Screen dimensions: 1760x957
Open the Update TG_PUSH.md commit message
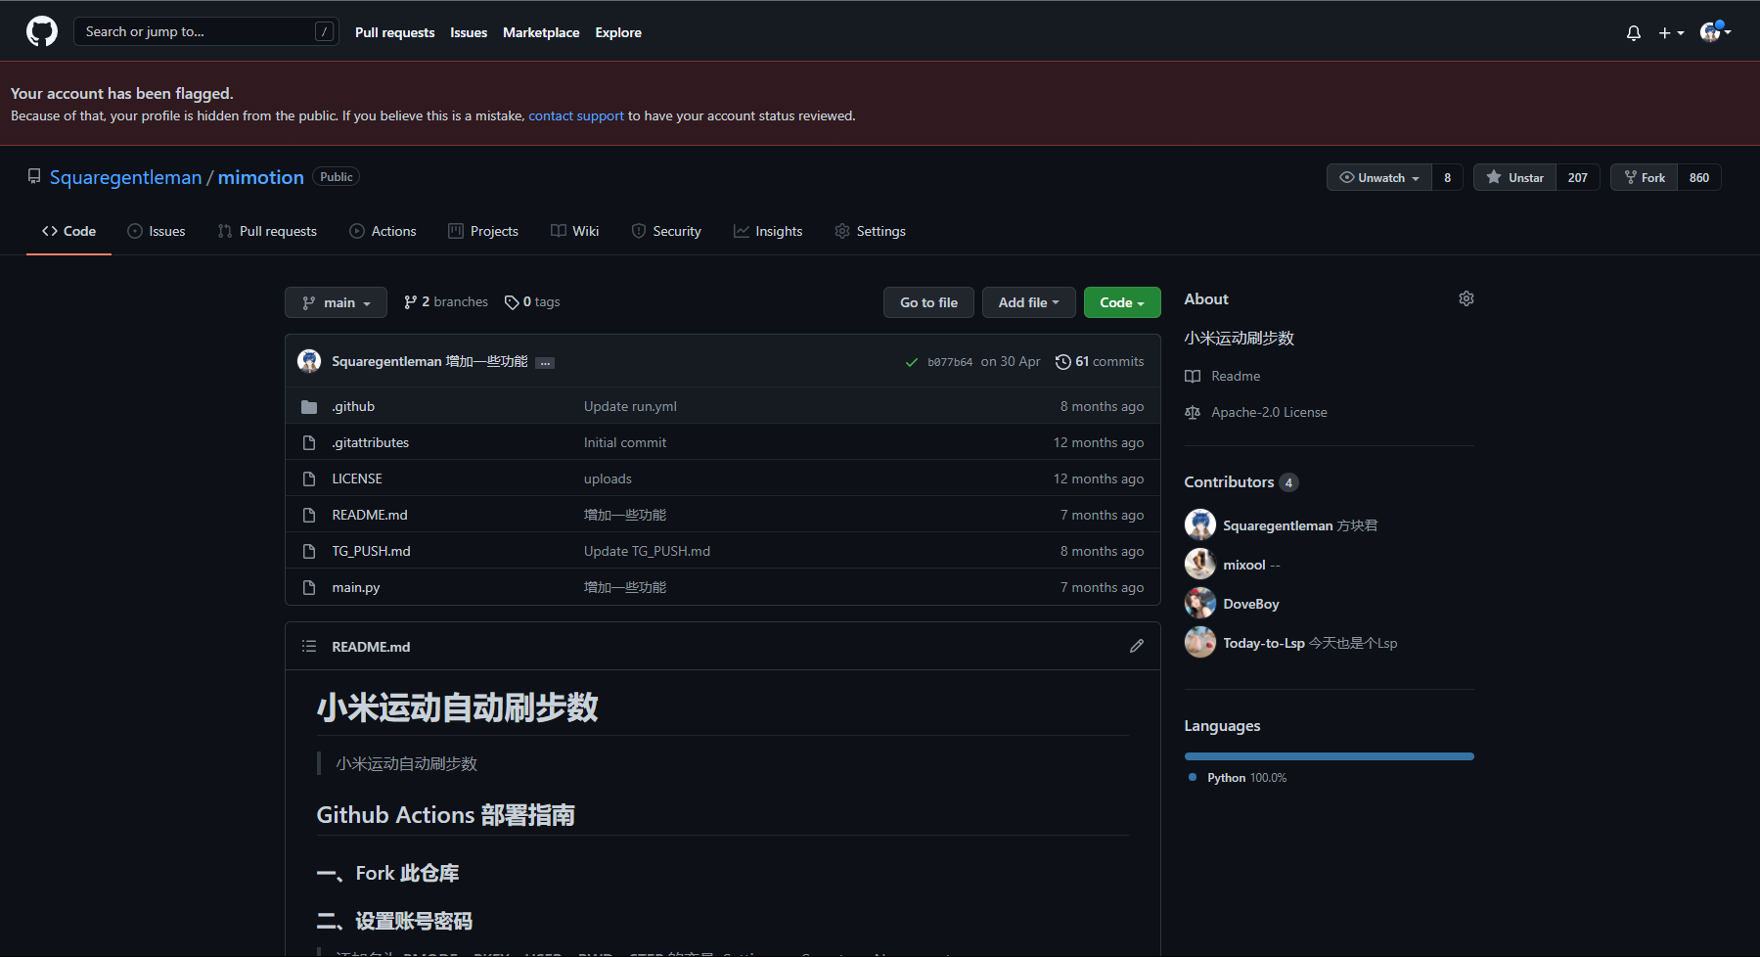click(647, 551)
